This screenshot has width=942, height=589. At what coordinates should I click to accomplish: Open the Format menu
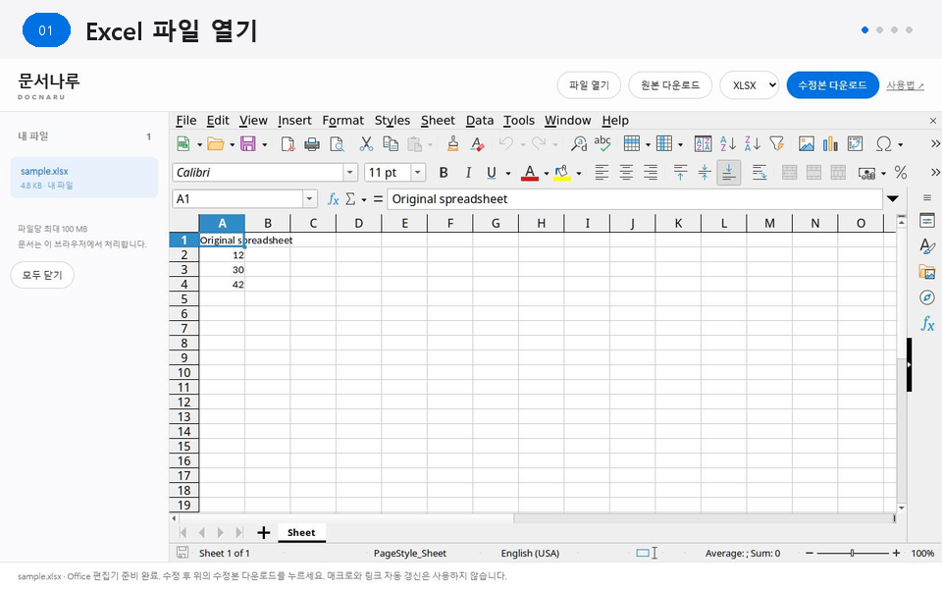point(343,120)
